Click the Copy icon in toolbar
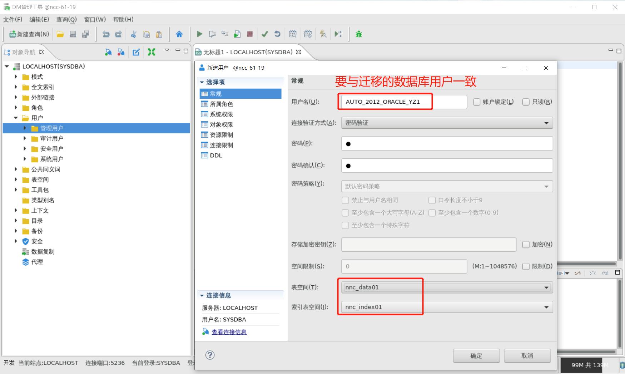 146,34
